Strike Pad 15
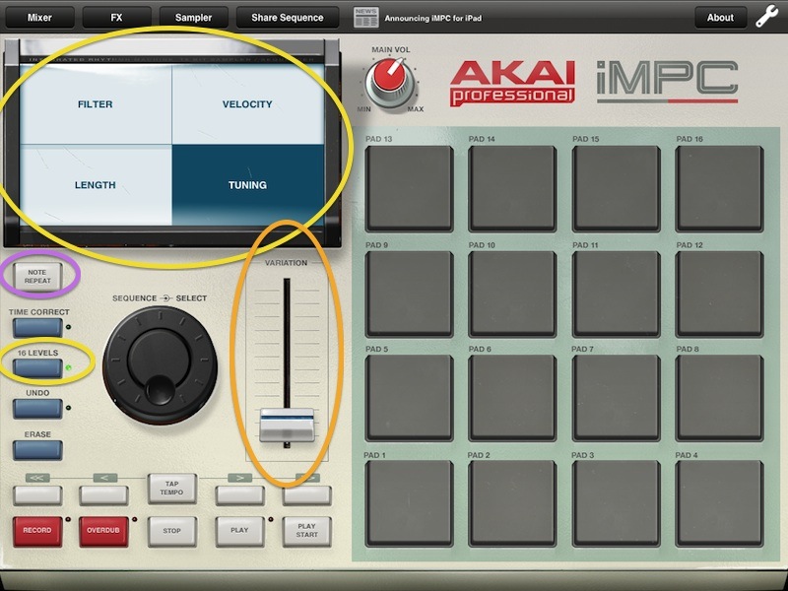 coord(617,188)
